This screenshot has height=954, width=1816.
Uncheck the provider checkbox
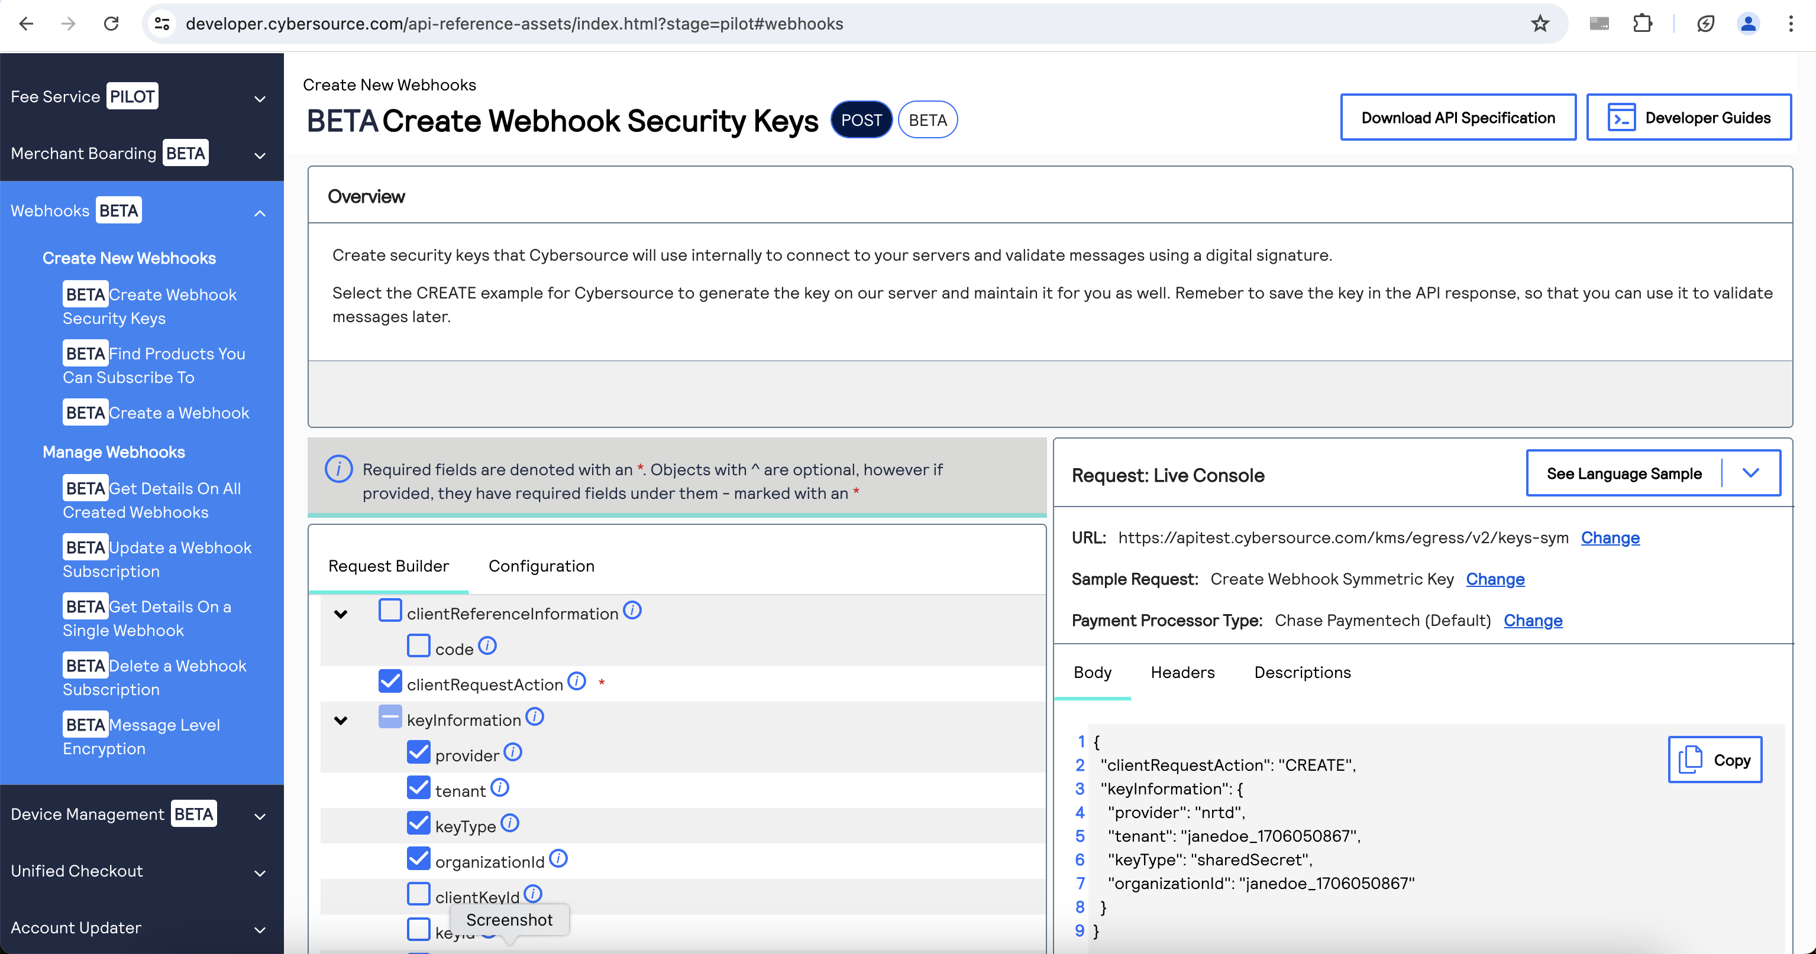[419, 752]
